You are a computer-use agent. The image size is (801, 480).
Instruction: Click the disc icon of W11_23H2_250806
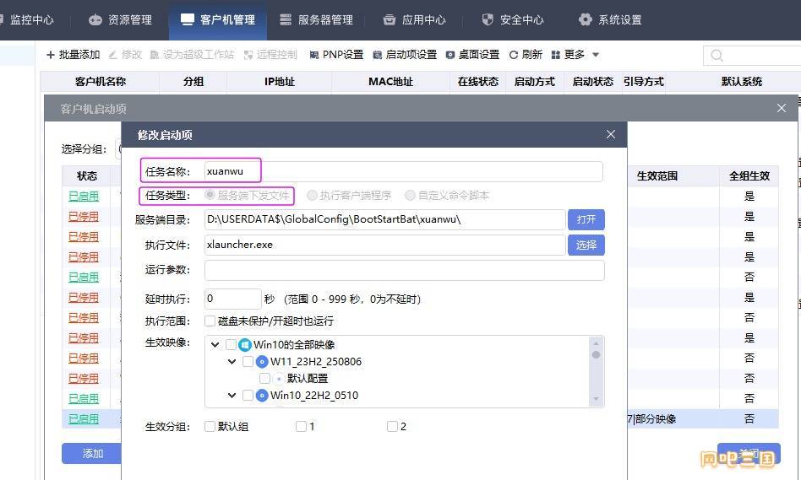click(x=262, y=362)
